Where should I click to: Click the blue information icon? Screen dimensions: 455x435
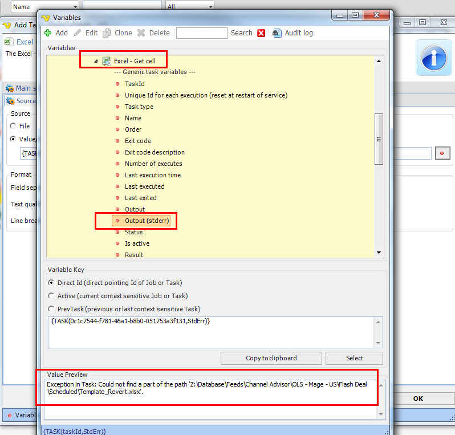[x=436, y=58]
